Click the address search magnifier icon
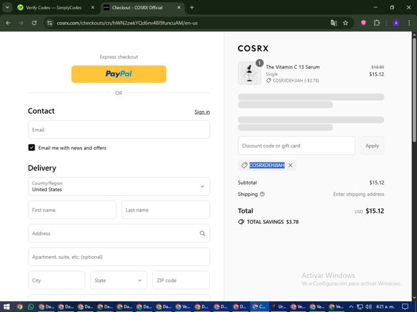 (202, 233)
